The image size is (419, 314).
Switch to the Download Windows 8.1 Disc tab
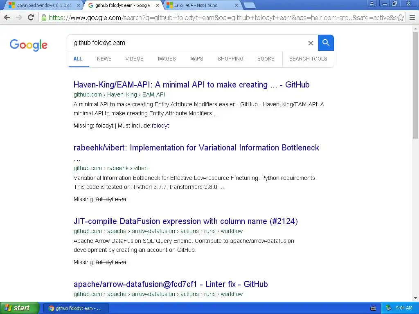(x=43, y=5)
